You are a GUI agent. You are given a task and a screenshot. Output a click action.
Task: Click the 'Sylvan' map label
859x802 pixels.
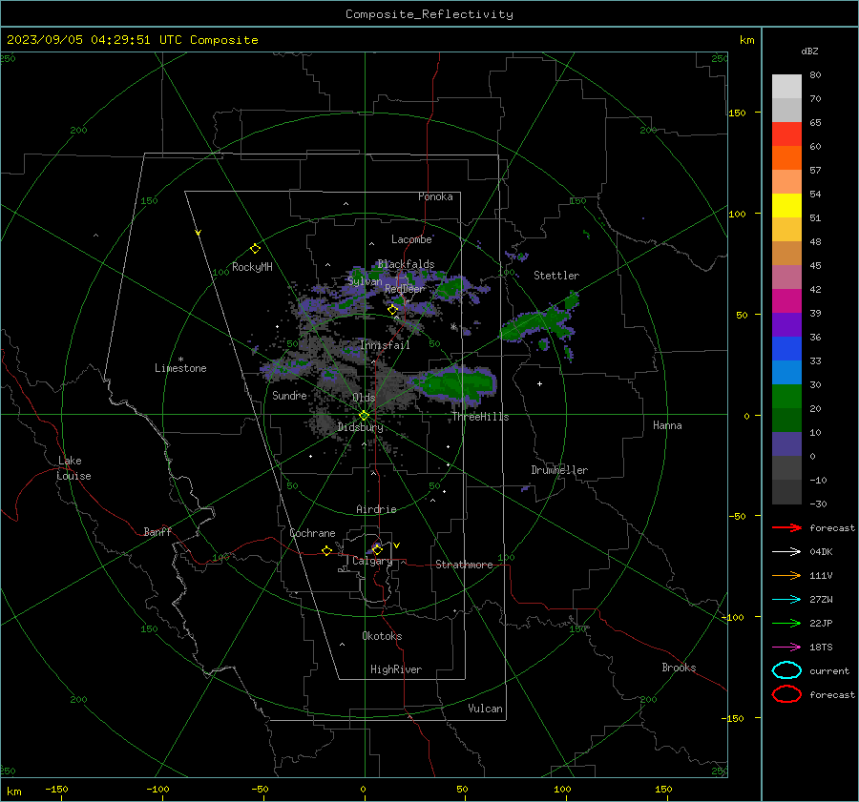tap(365, 281)
